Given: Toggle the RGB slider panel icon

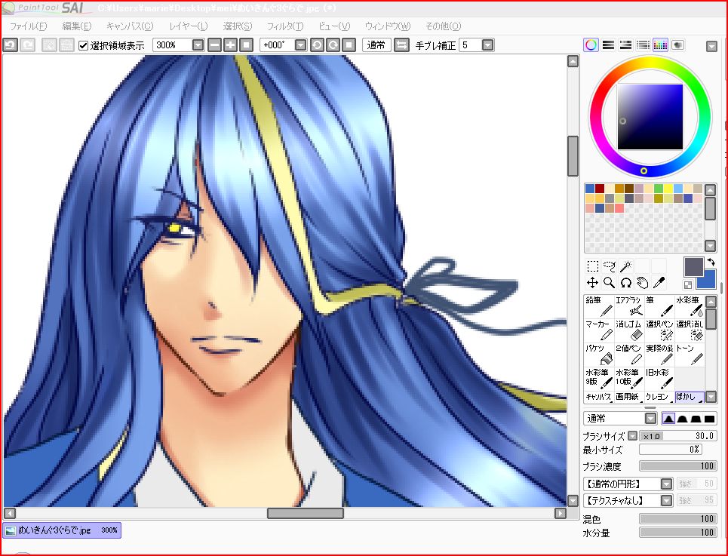Looking at the screenshot, I should tap(608, 45).
